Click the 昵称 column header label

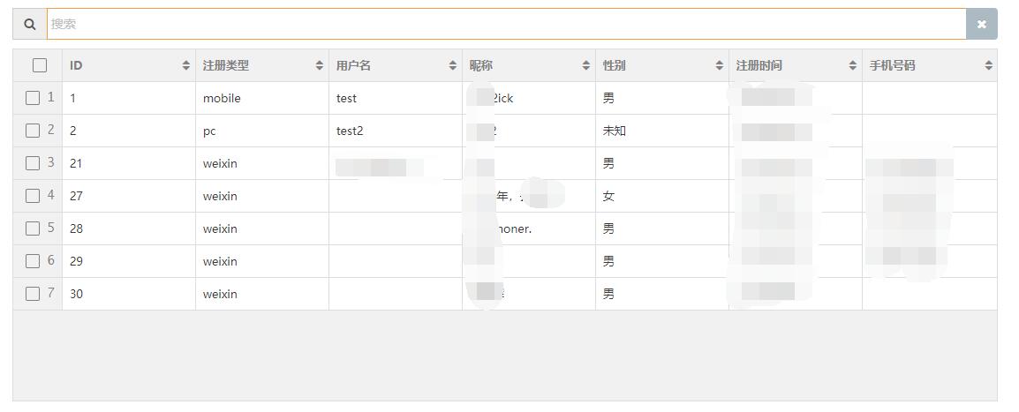[481, 65]
